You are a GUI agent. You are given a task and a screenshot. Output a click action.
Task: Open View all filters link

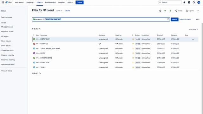coord(6,71)
